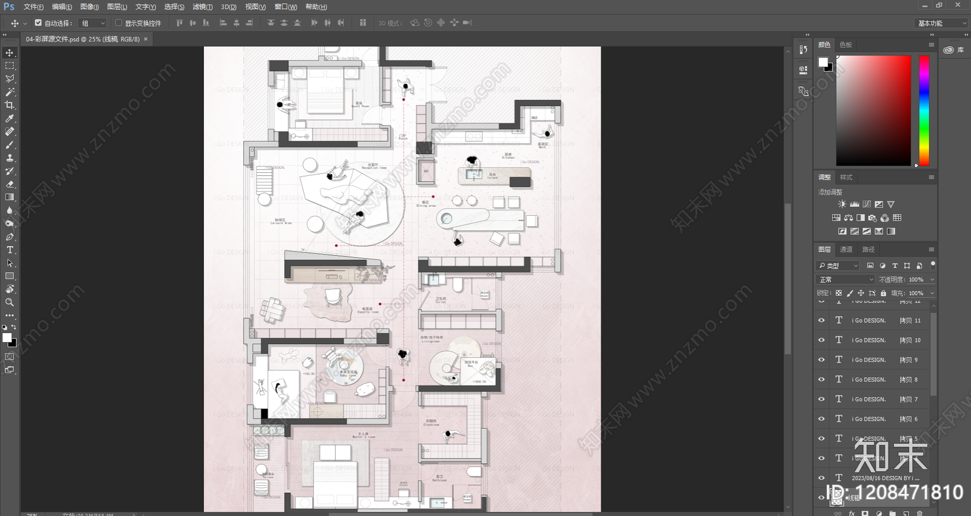Open the 样式 tab
Screen dimensions: 971x516
[847, 177]
